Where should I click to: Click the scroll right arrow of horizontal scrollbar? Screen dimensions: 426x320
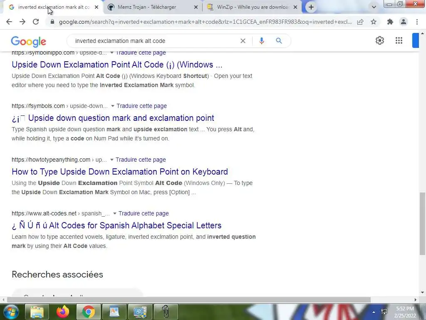coord(416,300)
